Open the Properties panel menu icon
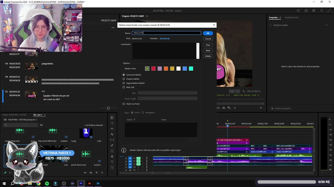The width and height of the screenshot is (334, 187). (280, 17)
